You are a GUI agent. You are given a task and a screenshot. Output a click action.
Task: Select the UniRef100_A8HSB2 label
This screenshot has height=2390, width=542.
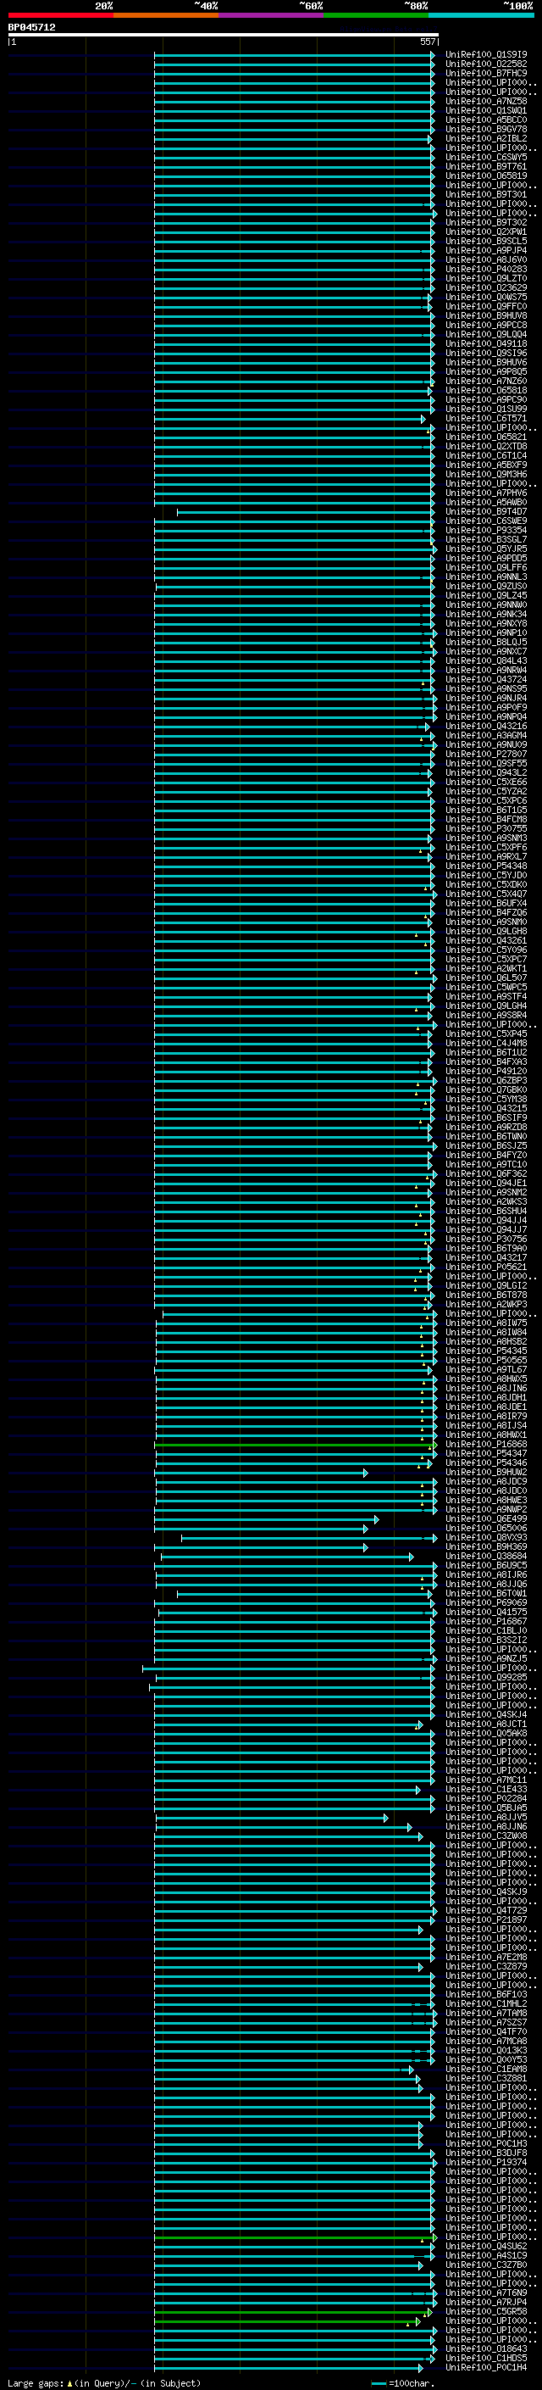[x=486, y=1341]
